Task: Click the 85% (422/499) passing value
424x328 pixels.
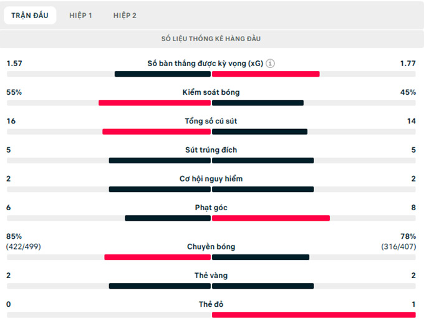Action: 24,241
